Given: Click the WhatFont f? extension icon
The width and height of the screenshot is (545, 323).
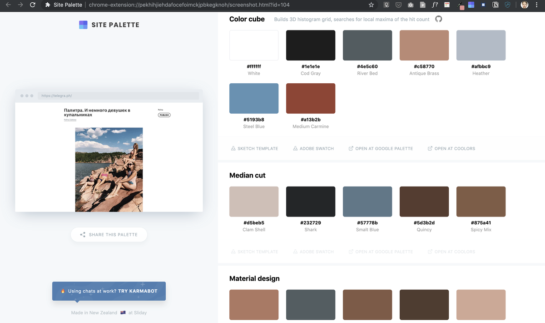Looking at the screenshot, I should [435, 5].
